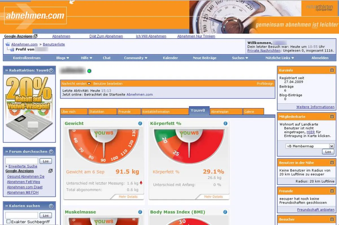Viewport: 339px width, 225px height.
Task: Open the Profildesign link
Action: (265, 84)
